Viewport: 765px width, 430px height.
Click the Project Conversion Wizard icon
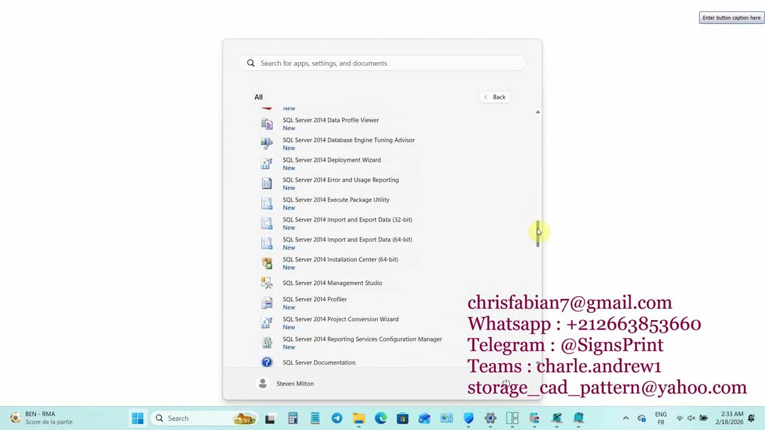pyautogui.click(x=267, y=322)
